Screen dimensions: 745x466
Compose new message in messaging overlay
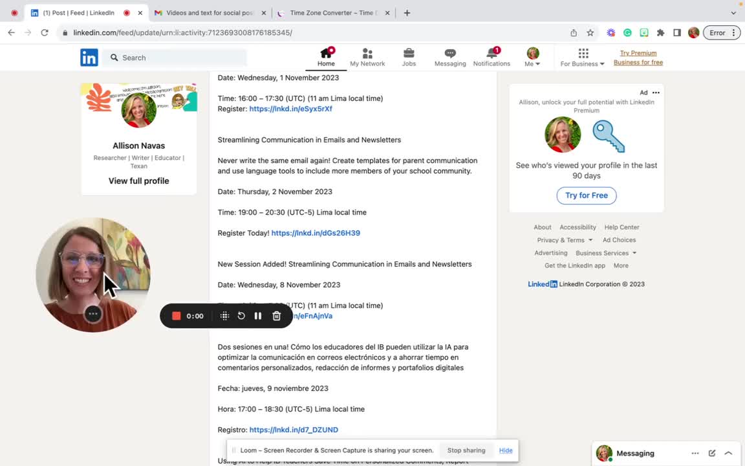712,453
